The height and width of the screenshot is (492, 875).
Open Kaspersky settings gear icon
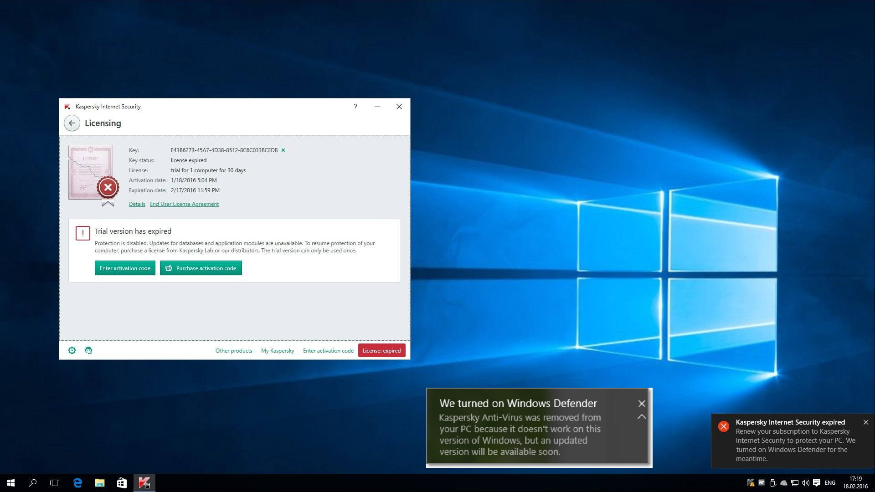[x=72, y=350]
